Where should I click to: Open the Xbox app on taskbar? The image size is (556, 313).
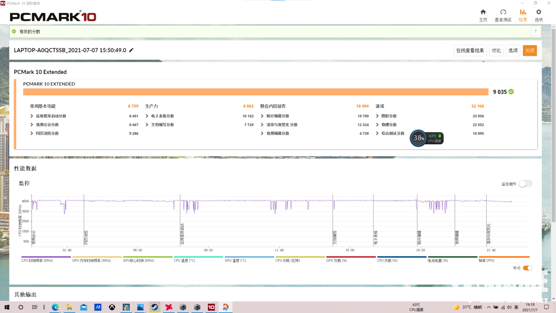pyautogui.click(x=112, y=307)
